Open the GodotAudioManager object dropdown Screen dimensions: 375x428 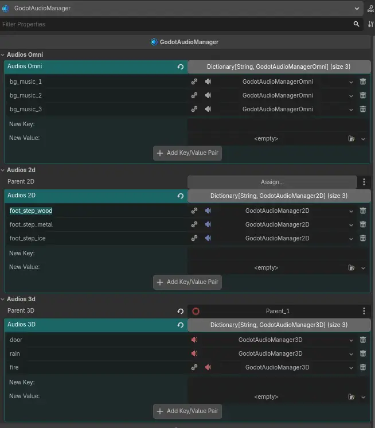pos(357,9)
